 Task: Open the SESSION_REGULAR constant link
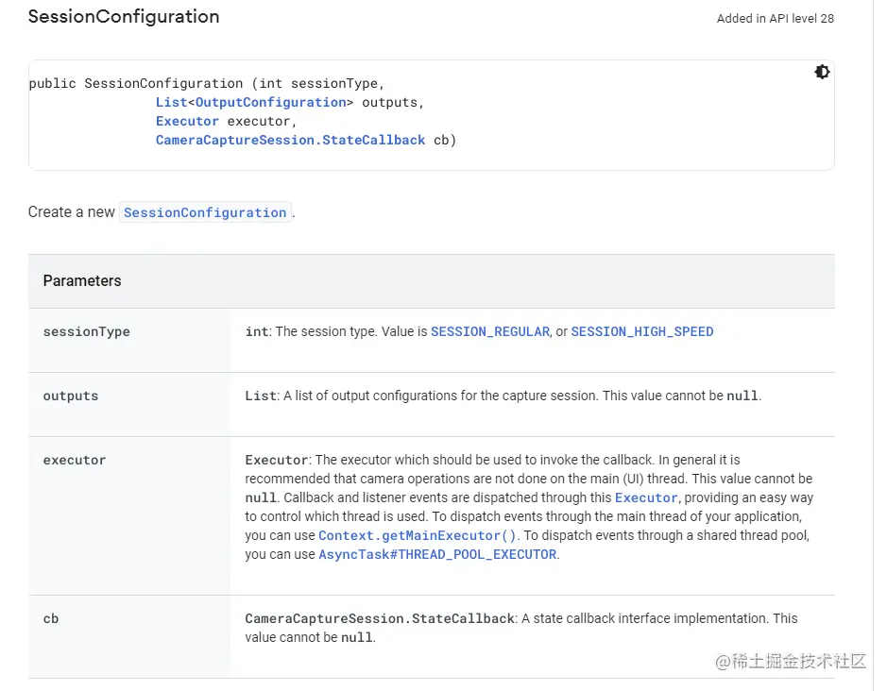(x=489, y=331)
